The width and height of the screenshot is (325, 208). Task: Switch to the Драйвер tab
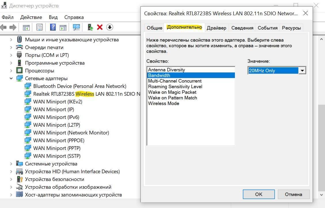[x=216, y=28]
